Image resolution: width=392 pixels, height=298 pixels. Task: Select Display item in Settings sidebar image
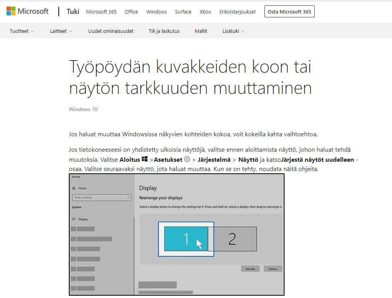click(83, 219)
